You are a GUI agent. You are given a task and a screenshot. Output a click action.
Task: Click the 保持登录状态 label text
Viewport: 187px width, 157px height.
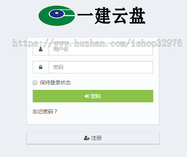[55, 83]
